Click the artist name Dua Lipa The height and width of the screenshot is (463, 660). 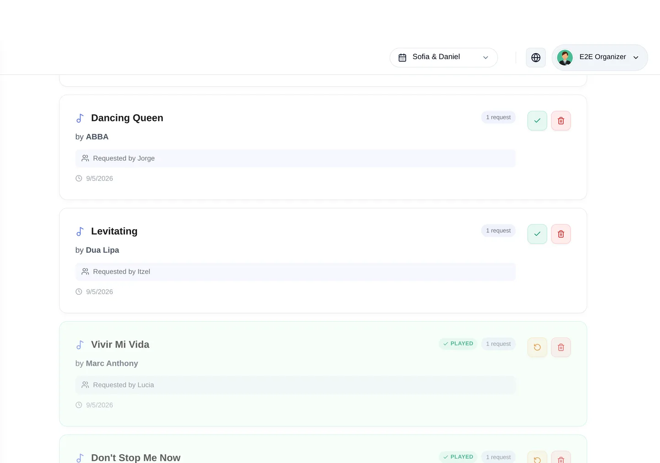tap(103, 250)
